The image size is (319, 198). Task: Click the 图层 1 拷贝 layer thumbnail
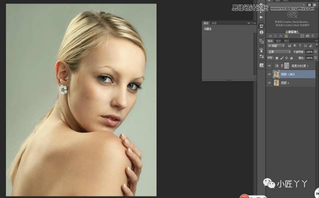click(x=276, y=74)
